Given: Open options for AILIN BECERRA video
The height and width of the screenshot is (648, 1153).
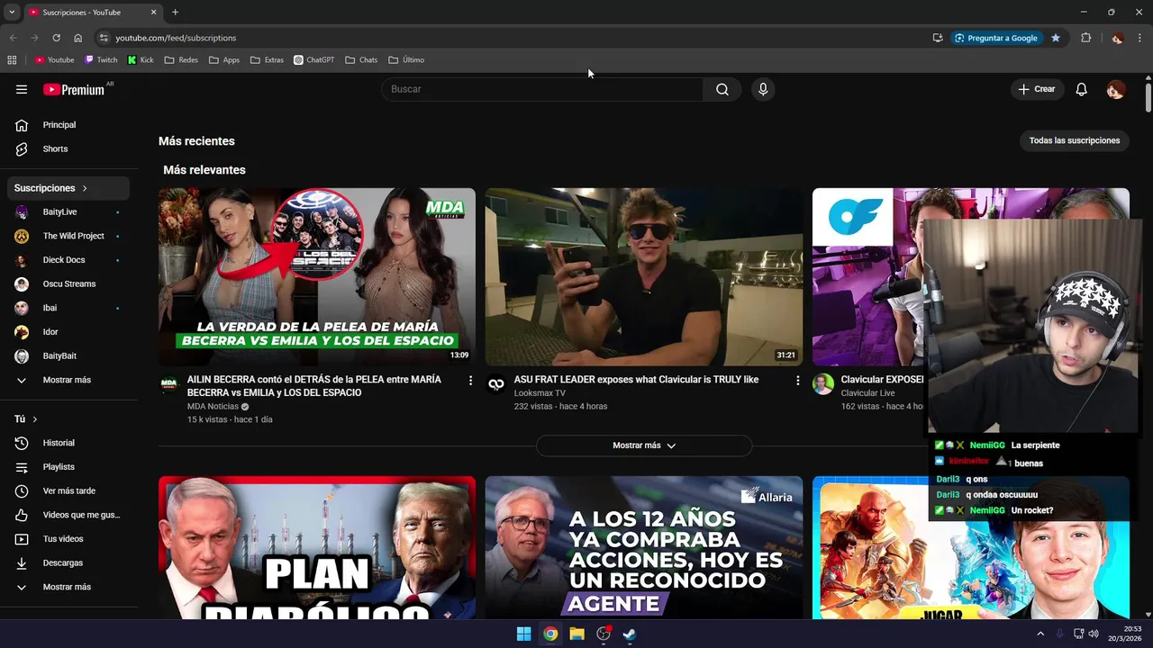Looking at the screenshot, I should [x=470, y=381].
